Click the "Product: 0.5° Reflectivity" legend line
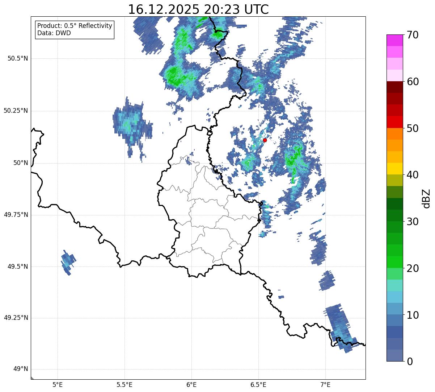Image resolution: width=435 pixels, height=392 pixels. pyautogui.click(x=75, y=26)
